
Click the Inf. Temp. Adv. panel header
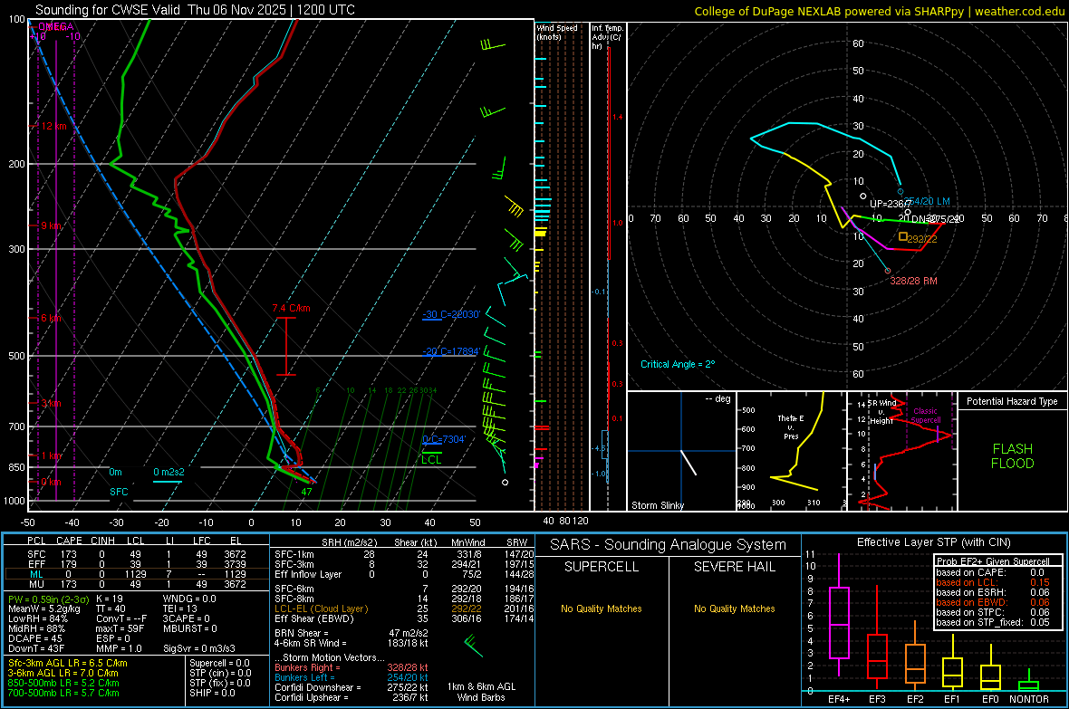point(607,37)
